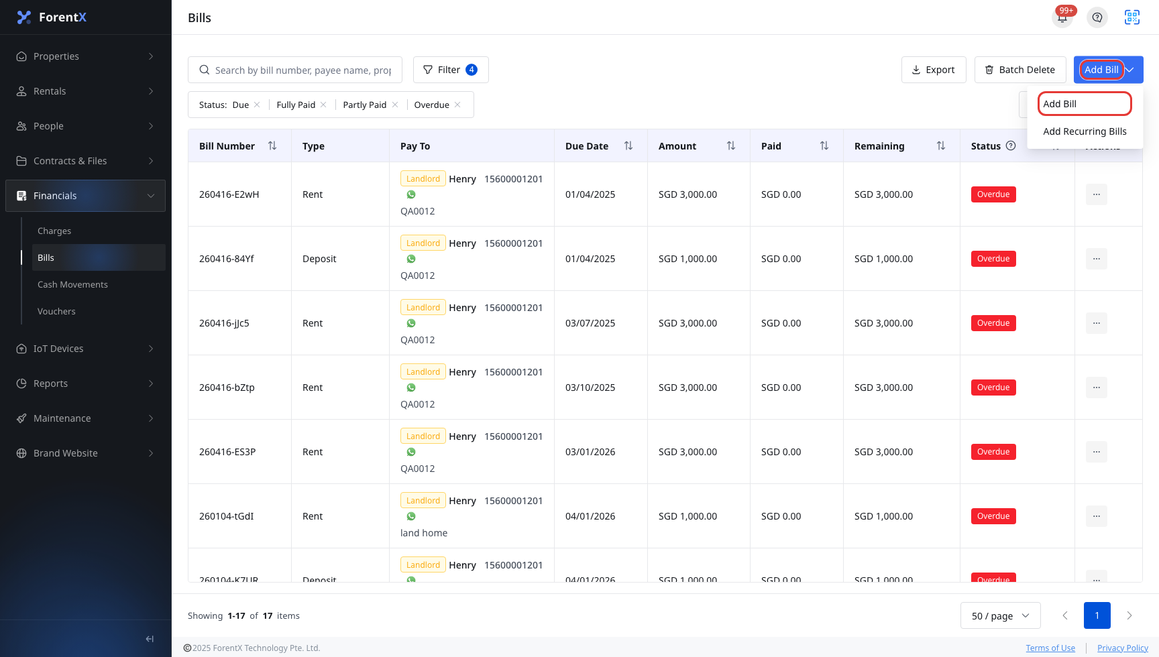Go to Cash Movements submenu item
This screenshot has height=657, width=1159.
(72, 284)
